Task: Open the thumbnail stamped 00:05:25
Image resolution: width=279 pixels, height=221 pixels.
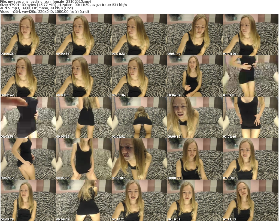Action: click(84, 117)
